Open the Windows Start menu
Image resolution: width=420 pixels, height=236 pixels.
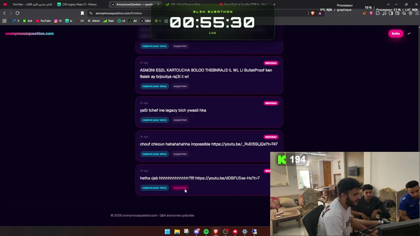coord(167,232)
